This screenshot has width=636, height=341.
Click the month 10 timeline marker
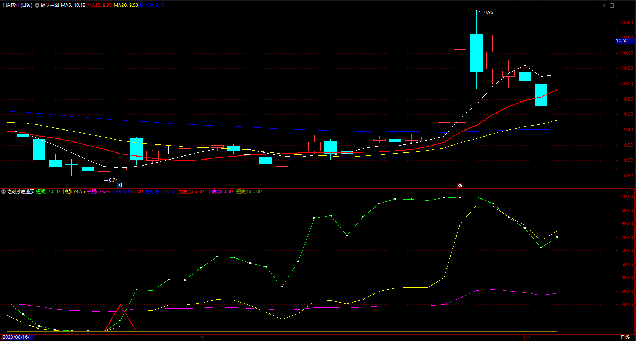coord(527,338)
